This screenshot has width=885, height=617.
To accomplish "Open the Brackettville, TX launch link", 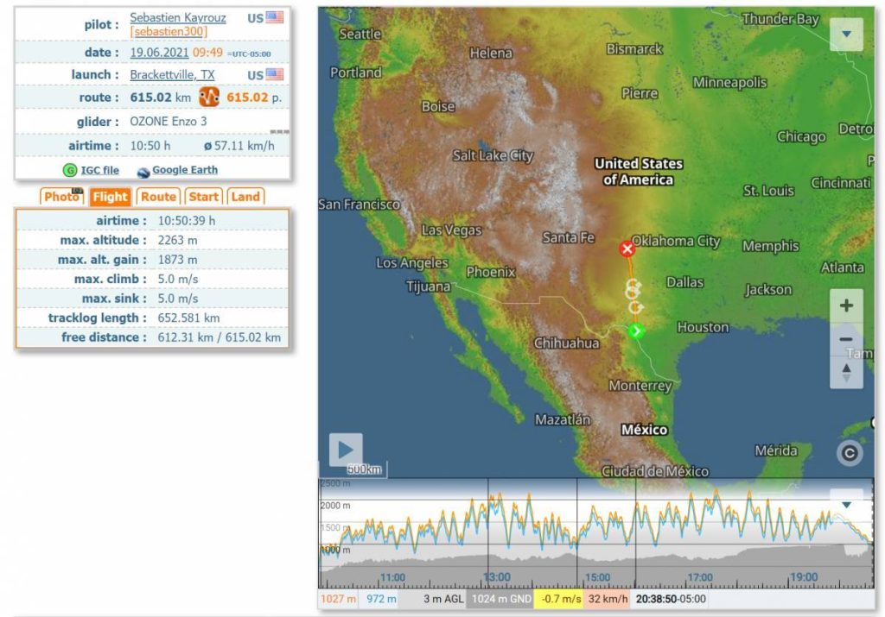I will click(172, 75).
